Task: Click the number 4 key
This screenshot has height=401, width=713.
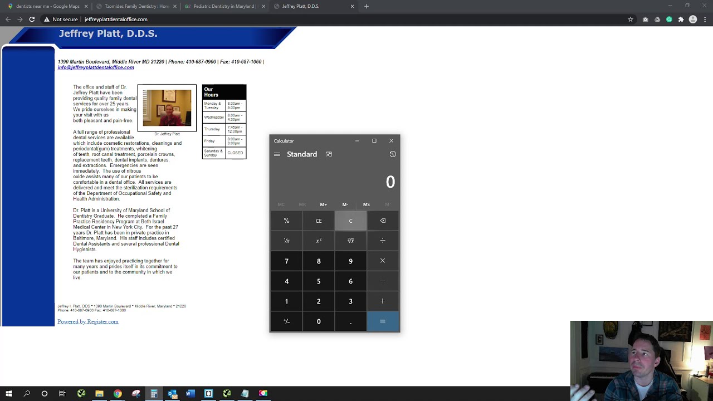Action: (x=286, y=281)
